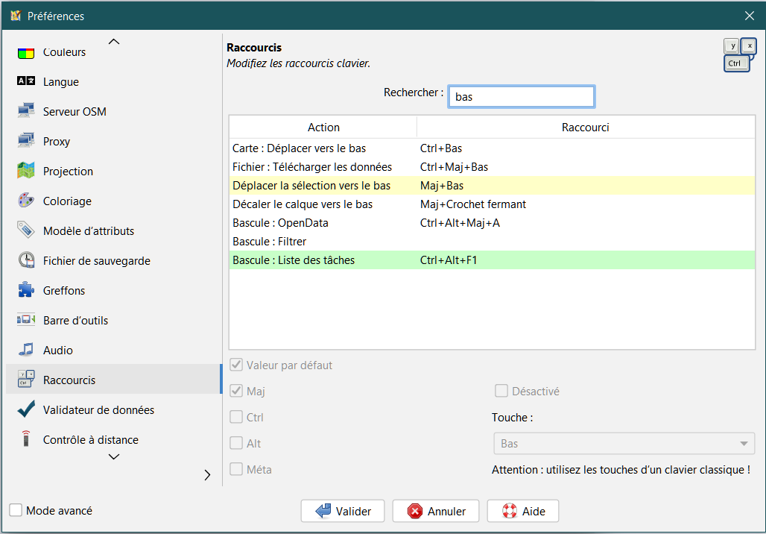Collapse the sidebar using the up chevron
Screen dimensions: 766x534
(x=113, y=41)
